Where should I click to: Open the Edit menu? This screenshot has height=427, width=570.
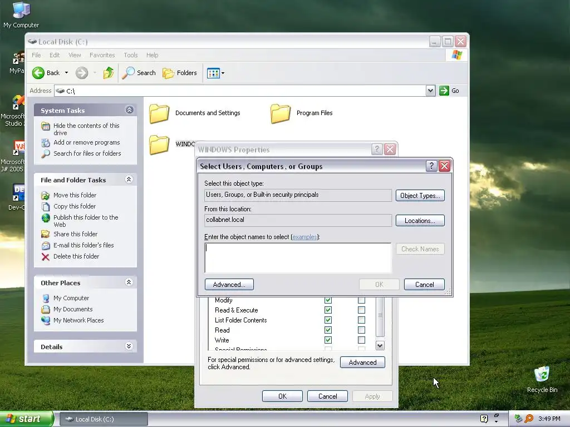tap(55, 55)
